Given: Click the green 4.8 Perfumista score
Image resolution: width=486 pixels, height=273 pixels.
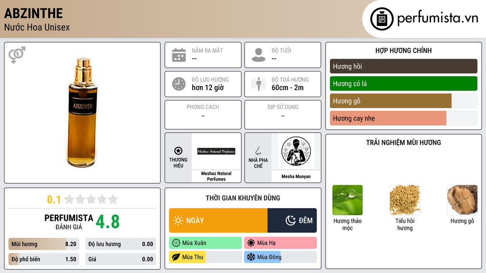Looking at the screenshot, I should coord(108,222).
